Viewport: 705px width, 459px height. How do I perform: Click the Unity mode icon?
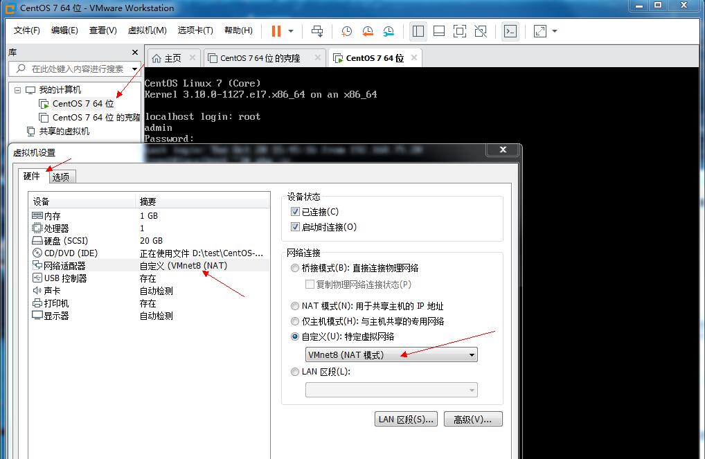(481, 31)
